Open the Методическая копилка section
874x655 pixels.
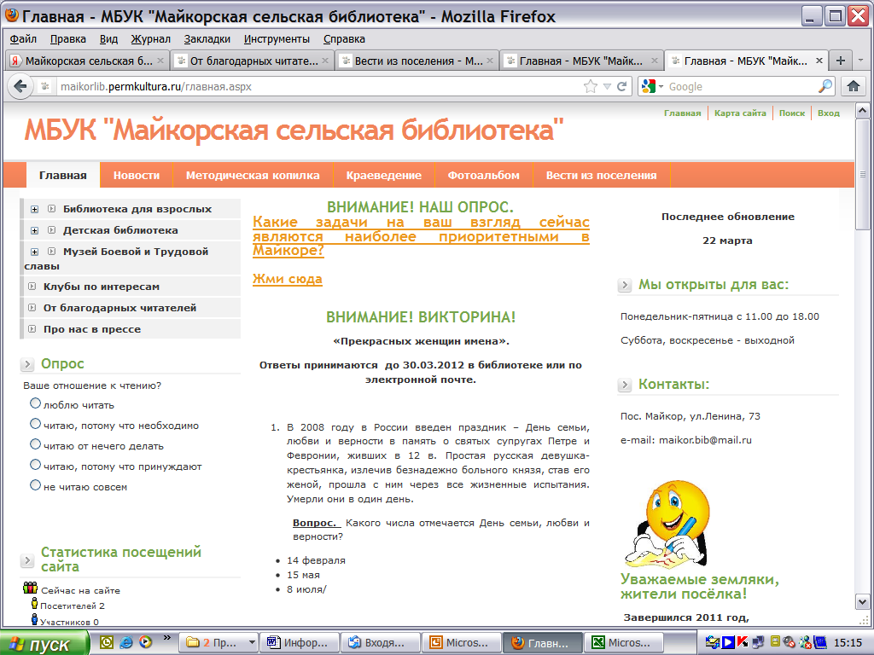pos(253,175)
